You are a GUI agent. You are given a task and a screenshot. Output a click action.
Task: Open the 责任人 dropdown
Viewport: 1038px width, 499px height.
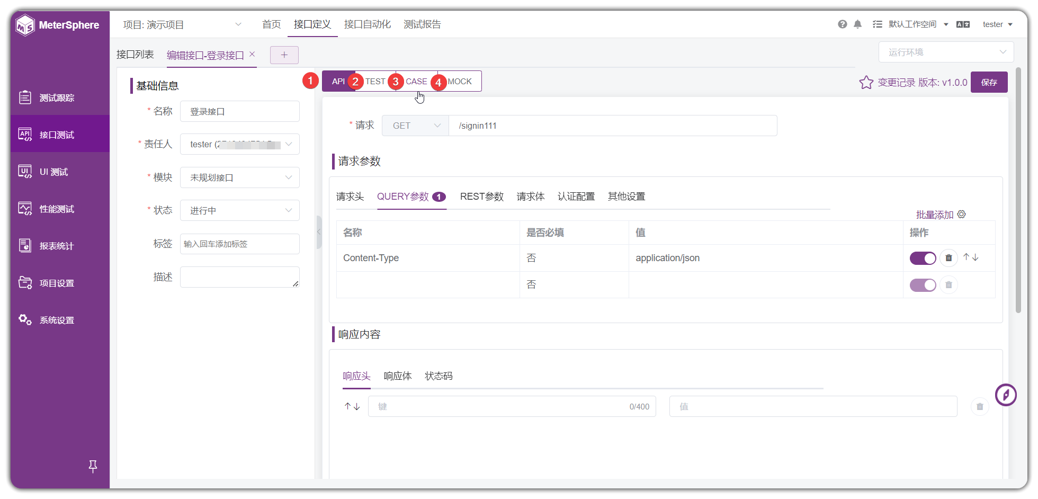(x=240, y=144)
